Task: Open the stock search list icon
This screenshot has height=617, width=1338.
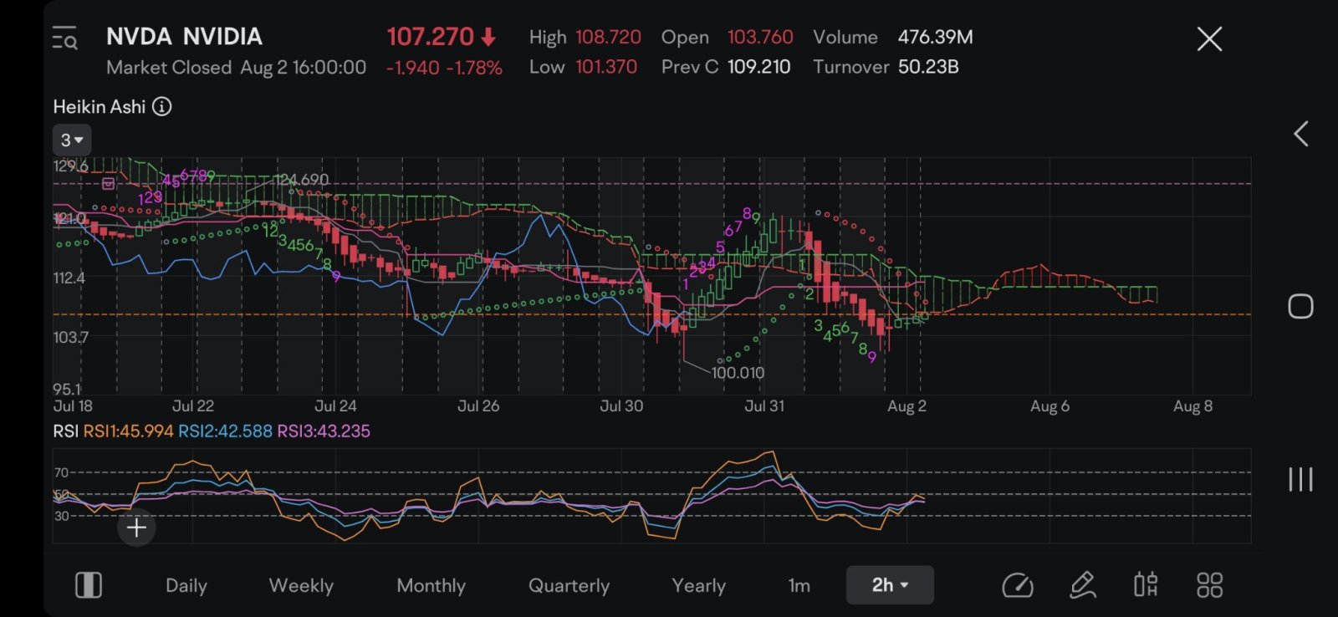Action: point(64,38)
